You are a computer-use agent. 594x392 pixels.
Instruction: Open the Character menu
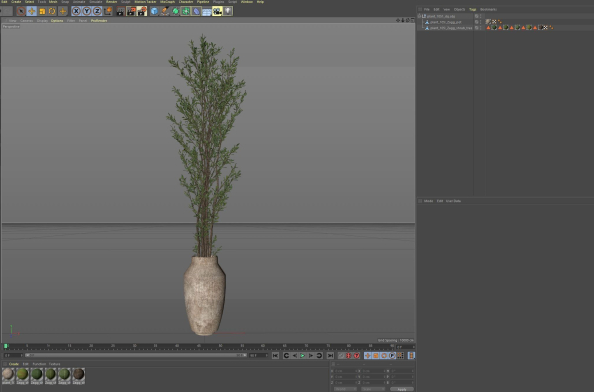pyautogui.click(x=186, y=2)
